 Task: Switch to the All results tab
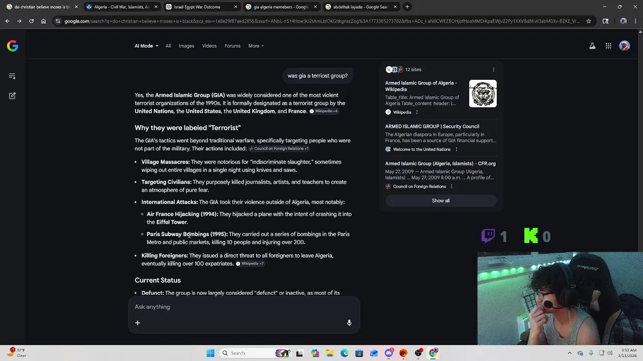[168, 46]
